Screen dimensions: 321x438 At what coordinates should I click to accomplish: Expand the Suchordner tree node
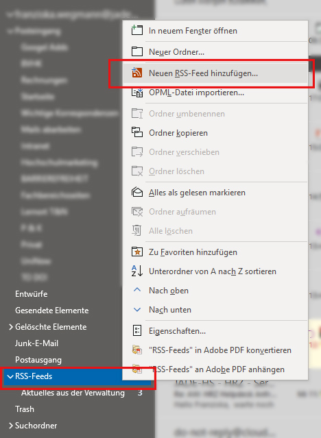coord(10,426)
